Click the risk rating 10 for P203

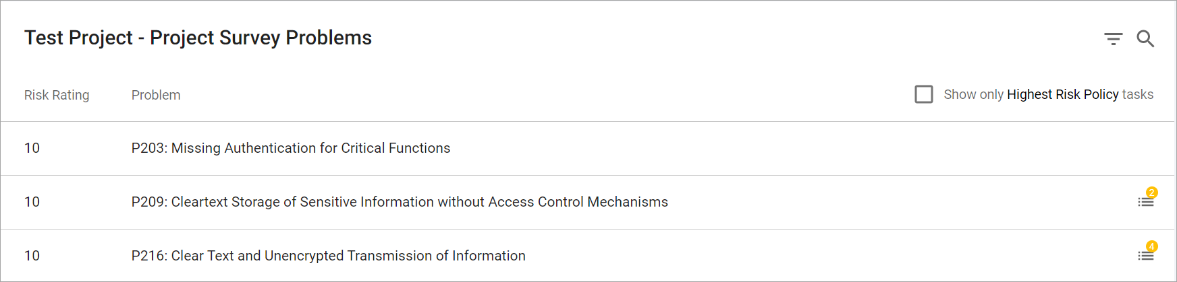tap(32, 148)
